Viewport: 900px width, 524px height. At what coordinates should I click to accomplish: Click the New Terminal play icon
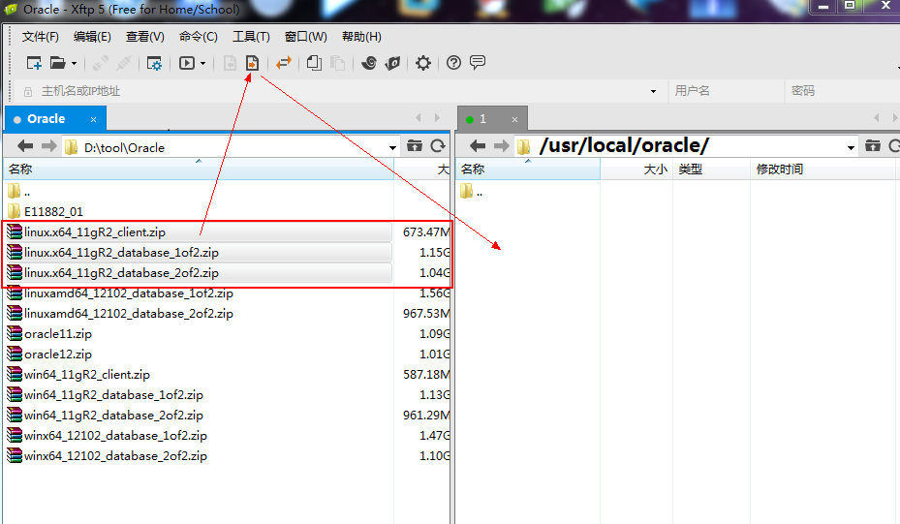click(x=187, y=63)
